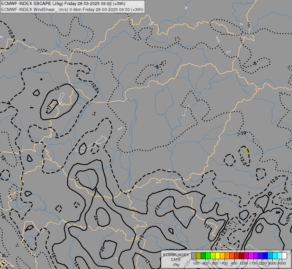Screen dimensions: 292x269
Task: Click the legend value 500
Action: (215, 263)
